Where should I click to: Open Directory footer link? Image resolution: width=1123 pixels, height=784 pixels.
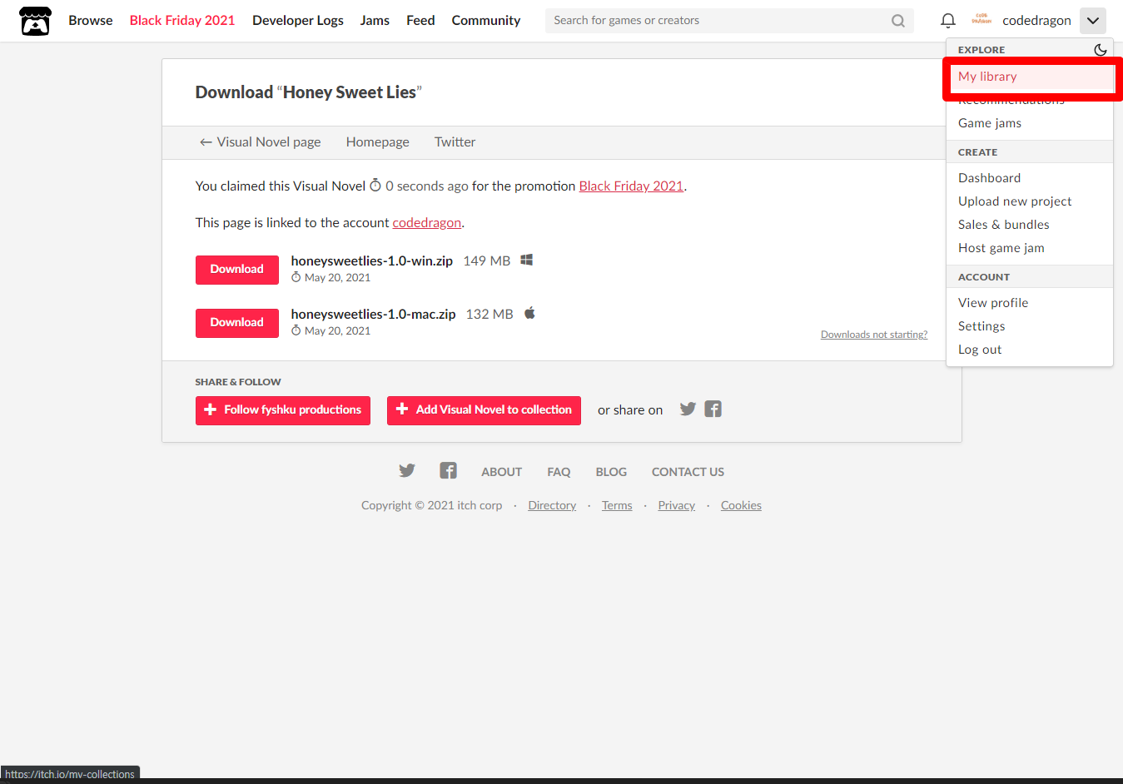(552, 505)
